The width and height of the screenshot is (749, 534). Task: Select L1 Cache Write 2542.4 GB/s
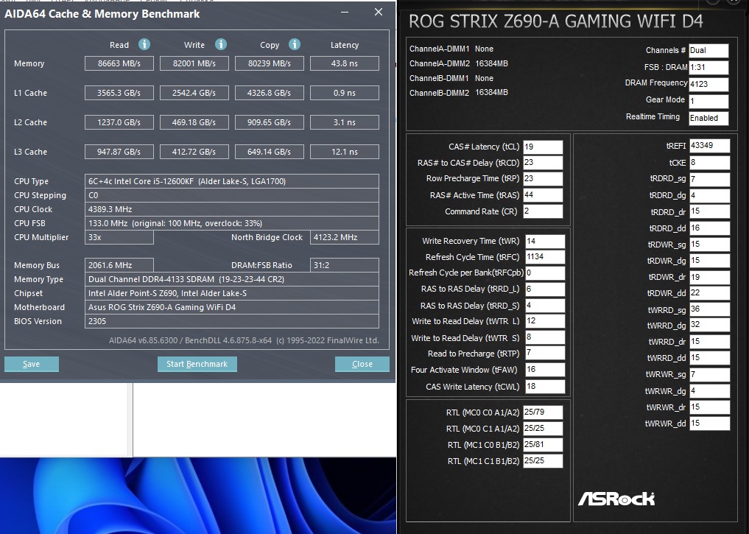[194, 93]
